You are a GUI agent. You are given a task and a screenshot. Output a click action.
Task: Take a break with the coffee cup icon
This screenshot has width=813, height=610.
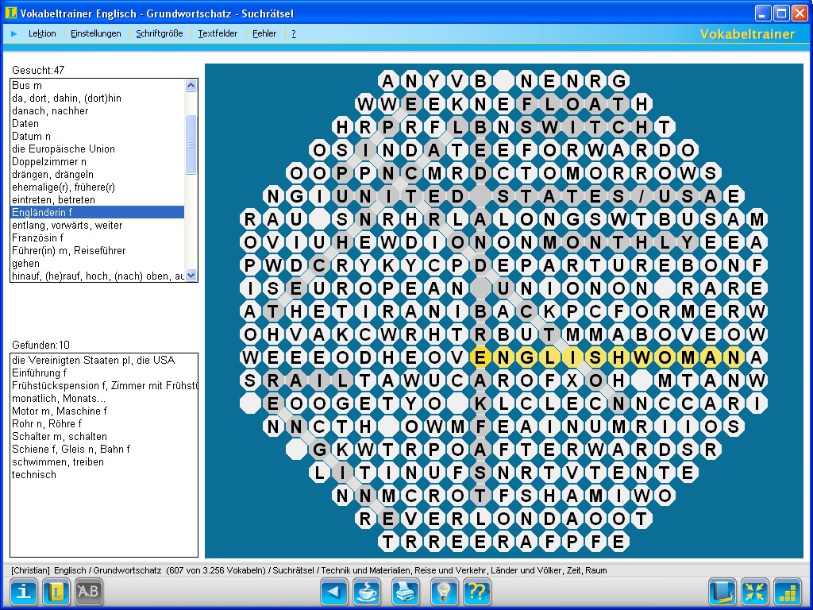(367, 591)
